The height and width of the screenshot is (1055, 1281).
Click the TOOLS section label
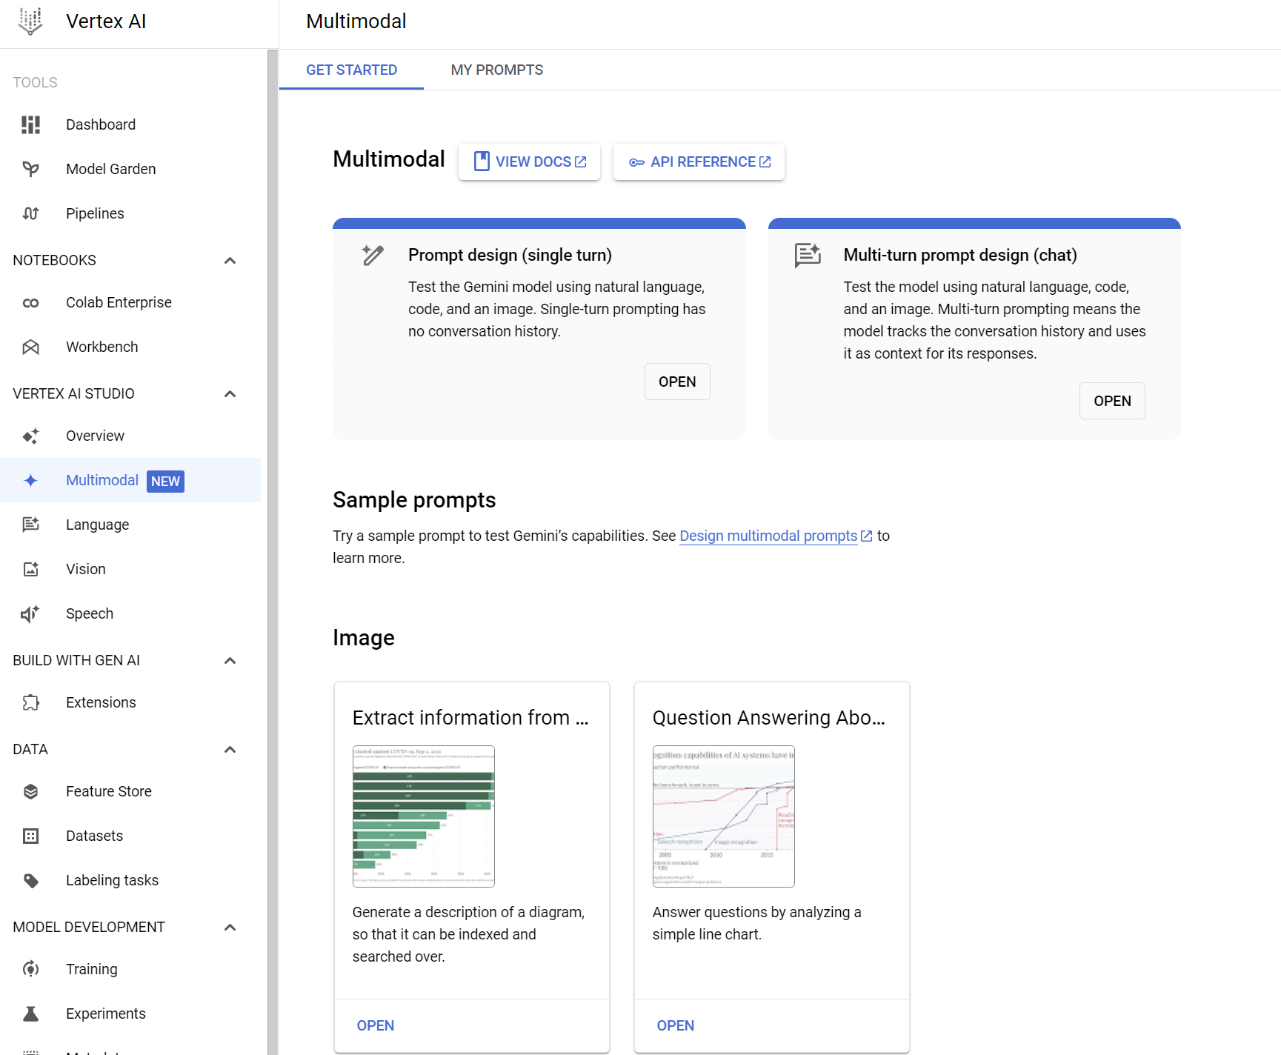(35, 82)
